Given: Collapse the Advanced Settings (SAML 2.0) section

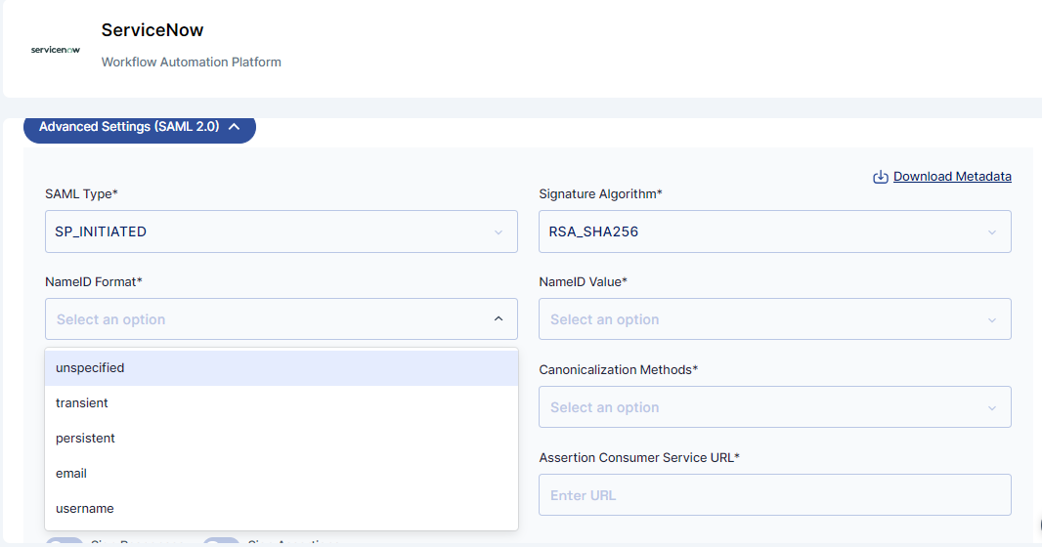Looking at the screenshot, I should [140, 127].
